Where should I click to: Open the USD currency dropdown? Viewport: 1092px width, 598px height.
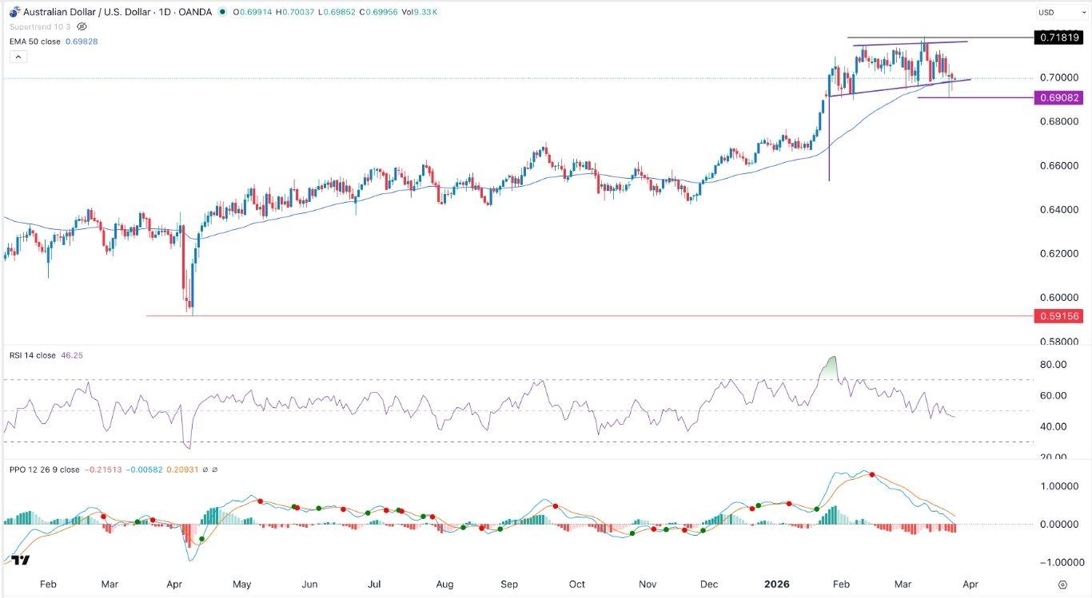coord(1055,12)
